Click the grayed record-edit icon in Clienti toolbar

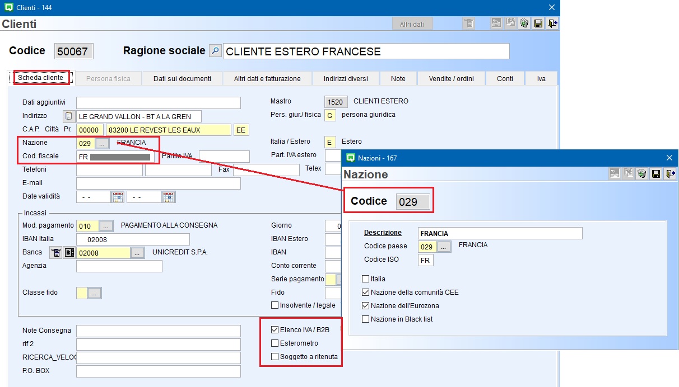(496, 23)
